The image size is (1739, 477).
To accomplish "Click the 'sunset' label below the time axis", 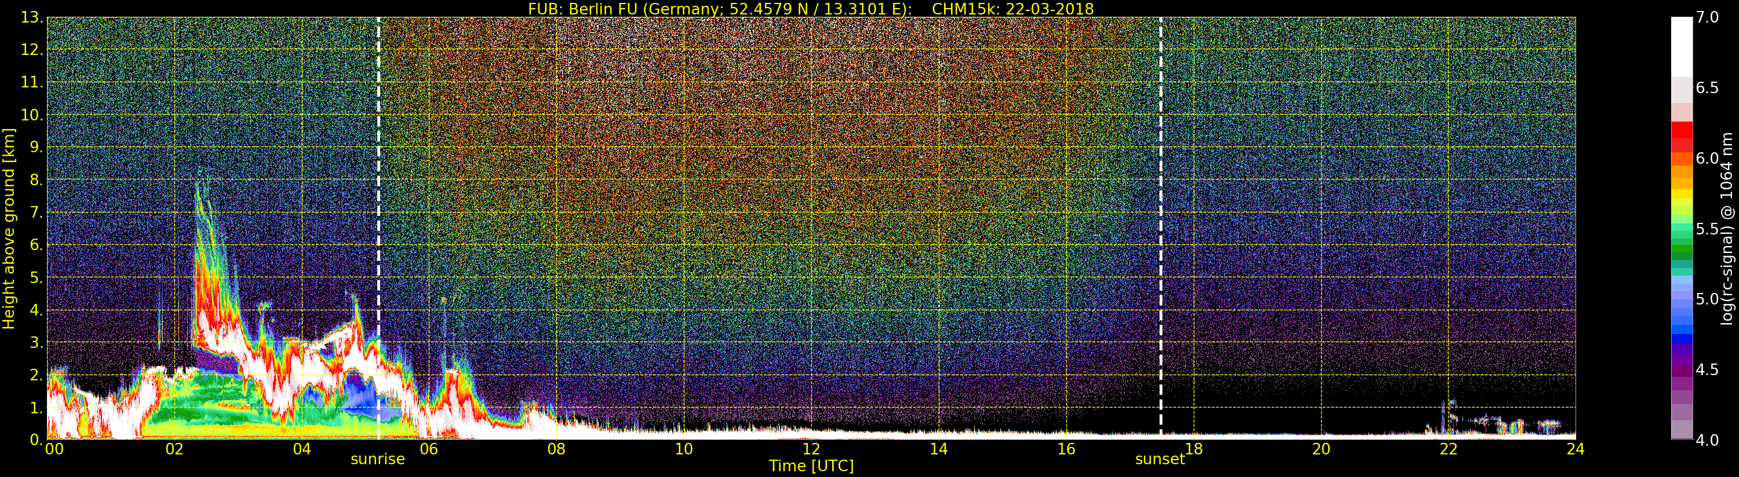I will [x=1160, y=460].
